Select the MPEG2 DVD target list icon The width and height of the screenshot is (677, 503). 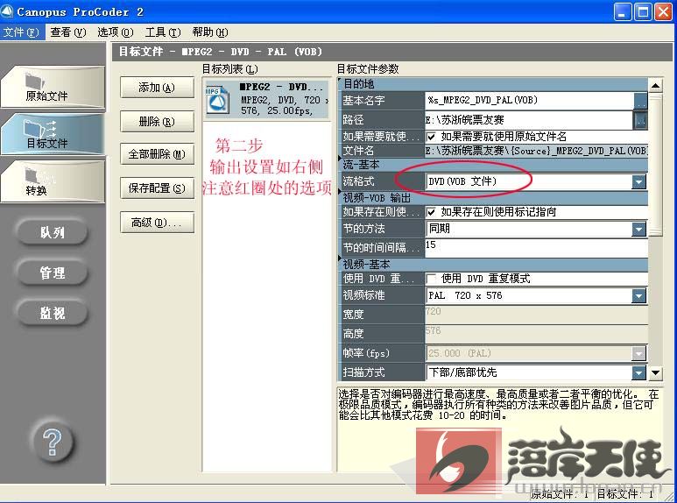[x=217, y=99]
